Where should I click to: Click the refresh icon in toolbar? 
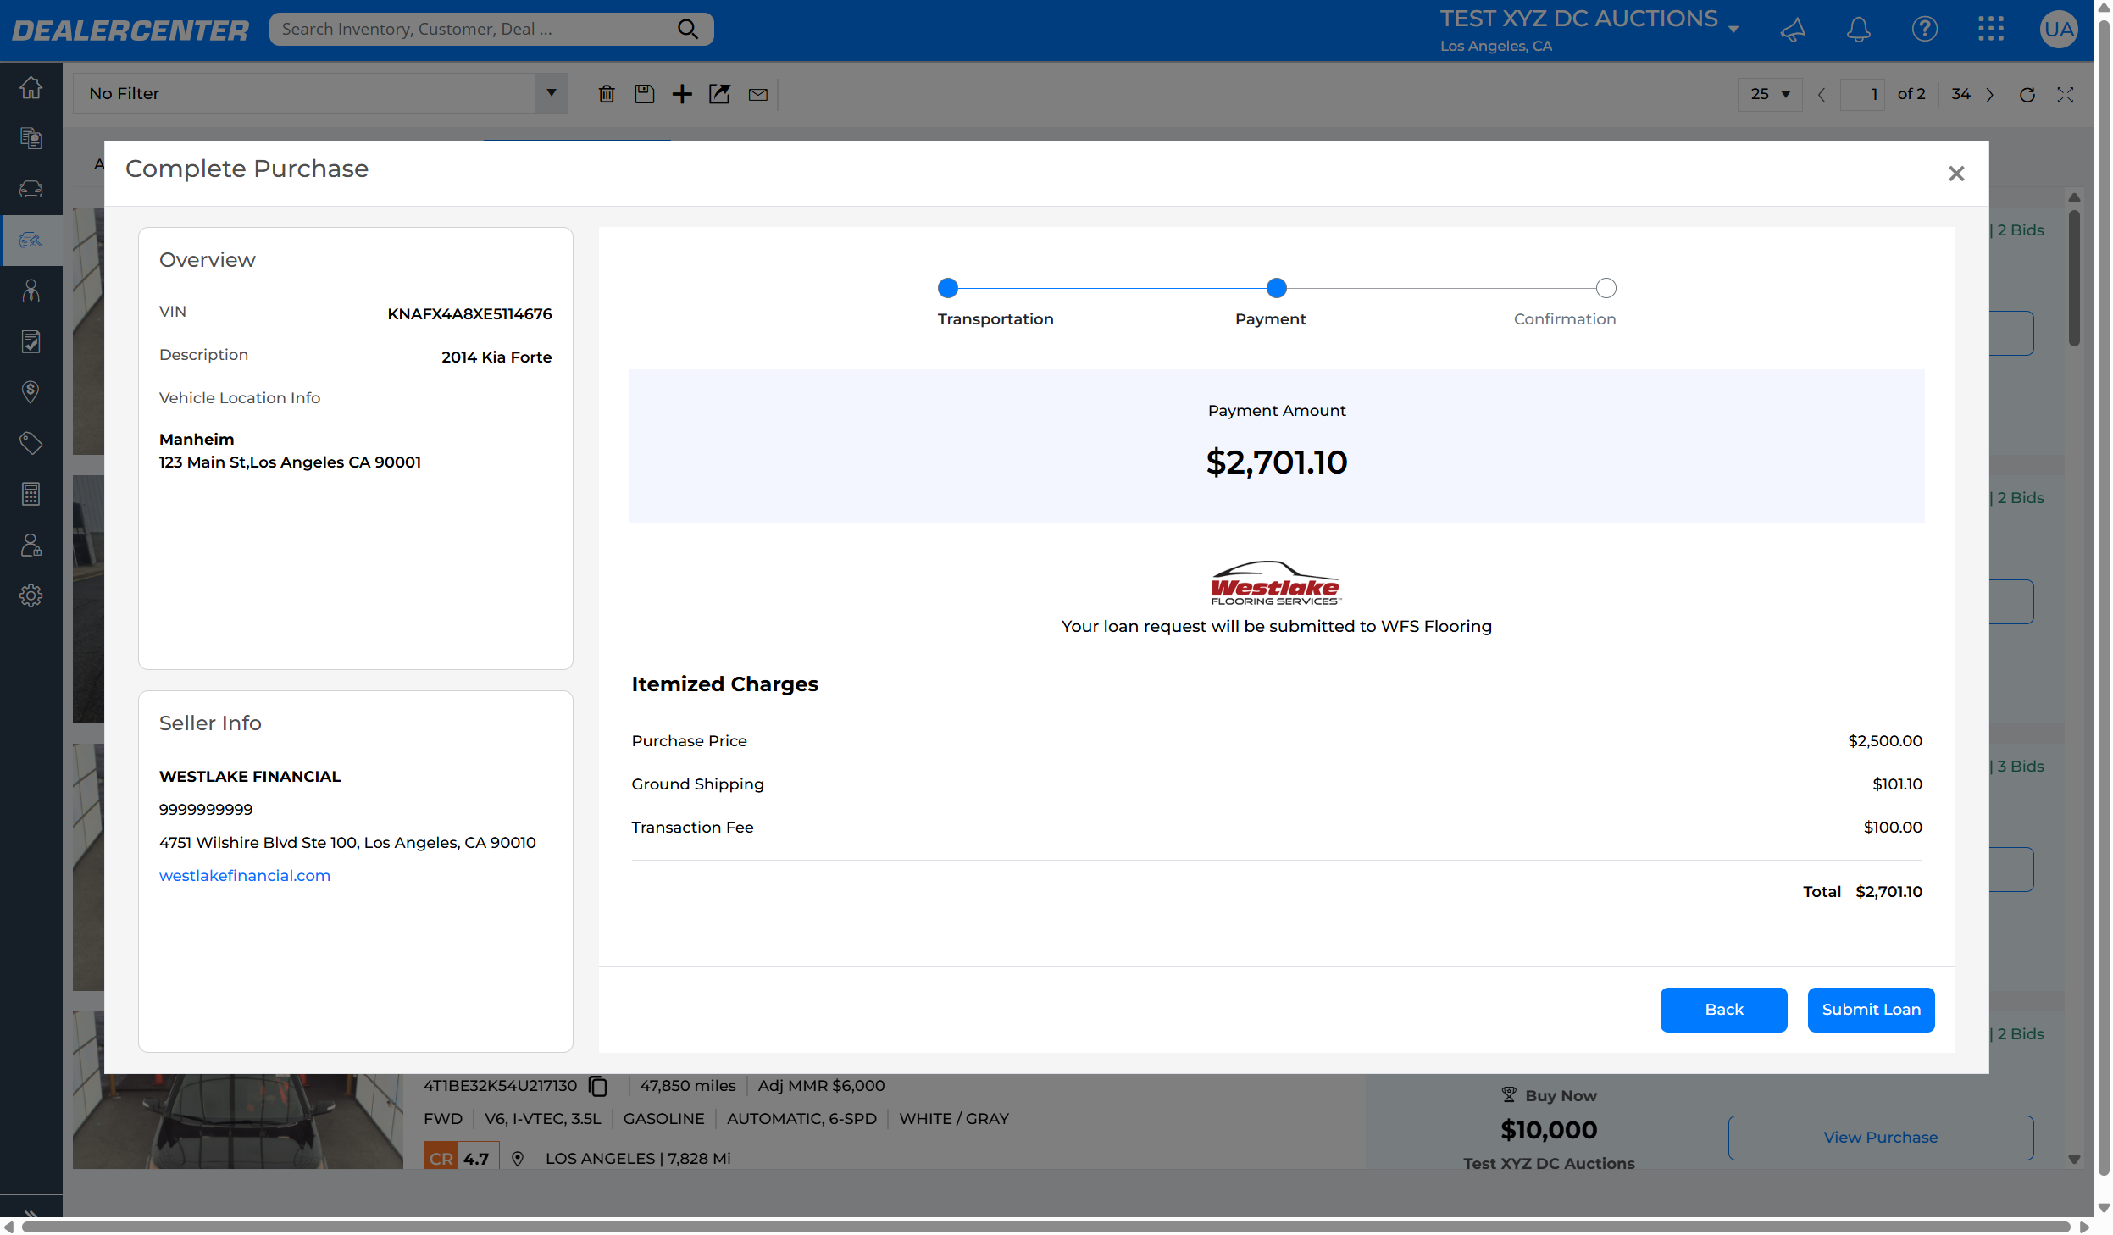click(2027, 95)
